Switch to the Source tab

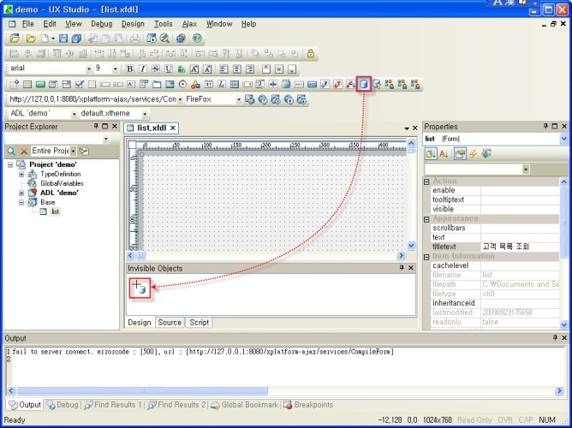point(170,322)
